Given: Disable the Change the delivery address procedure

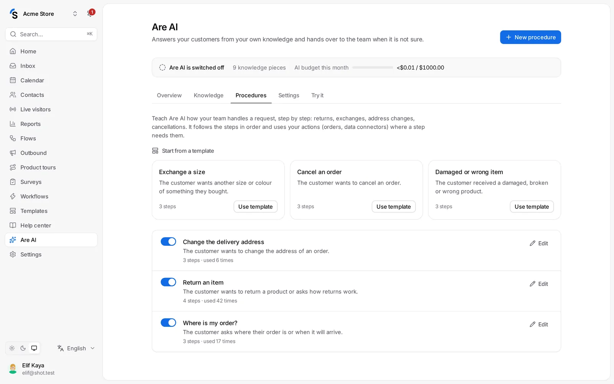Looking at the screenshot, I should (x=168, y=242).
